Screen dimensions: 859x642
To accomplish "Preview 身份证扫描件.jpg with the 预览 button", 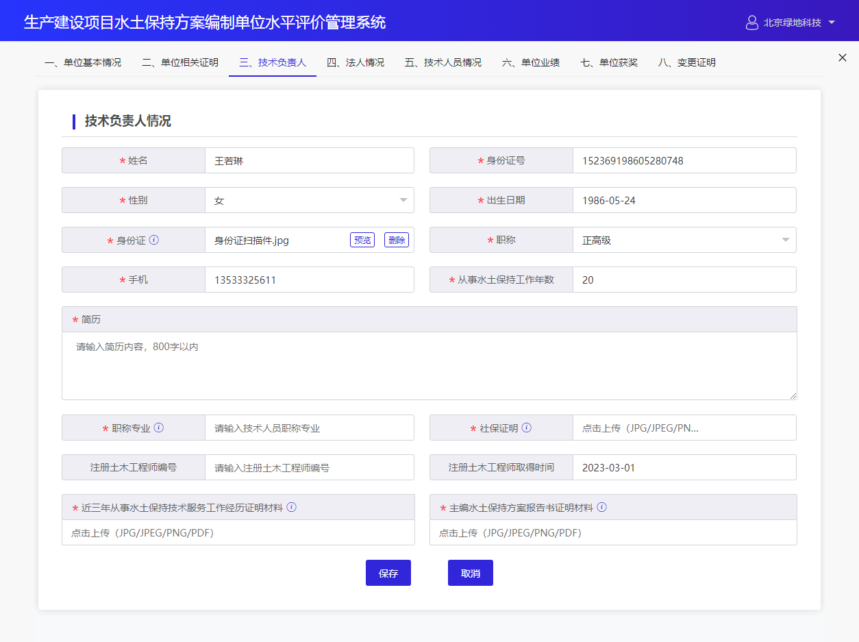I will (x=362, y=240).
